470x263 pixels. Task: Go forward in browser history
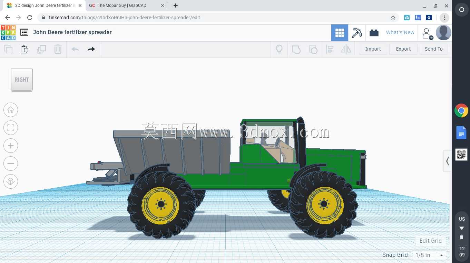[x=19, y=18]
